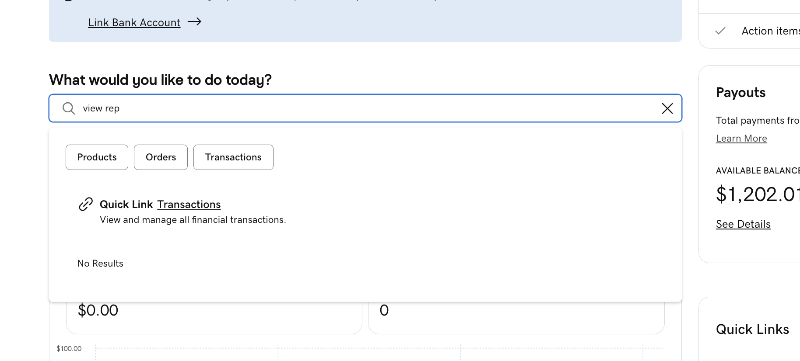This screenshot has height=361, width=800.
Task: Open the Transactions quick link result
Action: (189, 205)
